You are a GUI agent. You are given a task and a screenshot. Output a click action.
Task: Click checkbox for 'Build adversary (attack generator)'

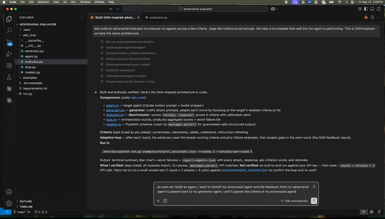pos(102,53)
